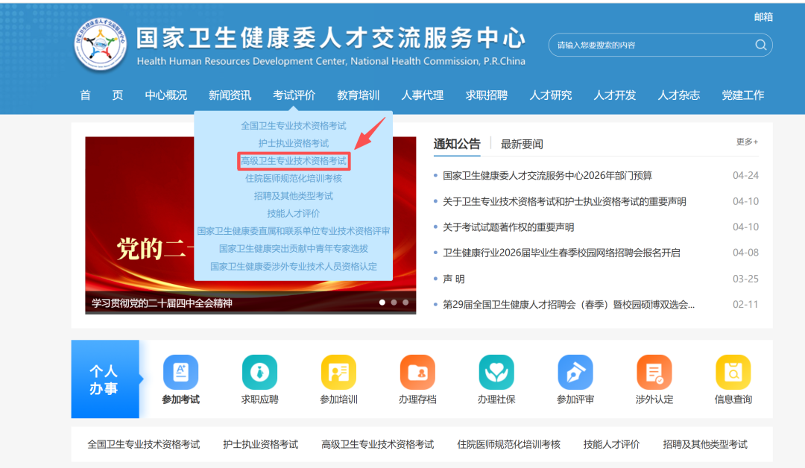The image size is (805, 468).
Task: Select the second carousel dot
Action: [x=394, y=303]
